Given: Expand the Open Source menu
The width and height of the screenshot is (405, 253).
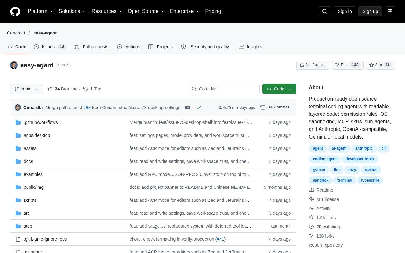Looking at the screenshot, I should 146,11.
